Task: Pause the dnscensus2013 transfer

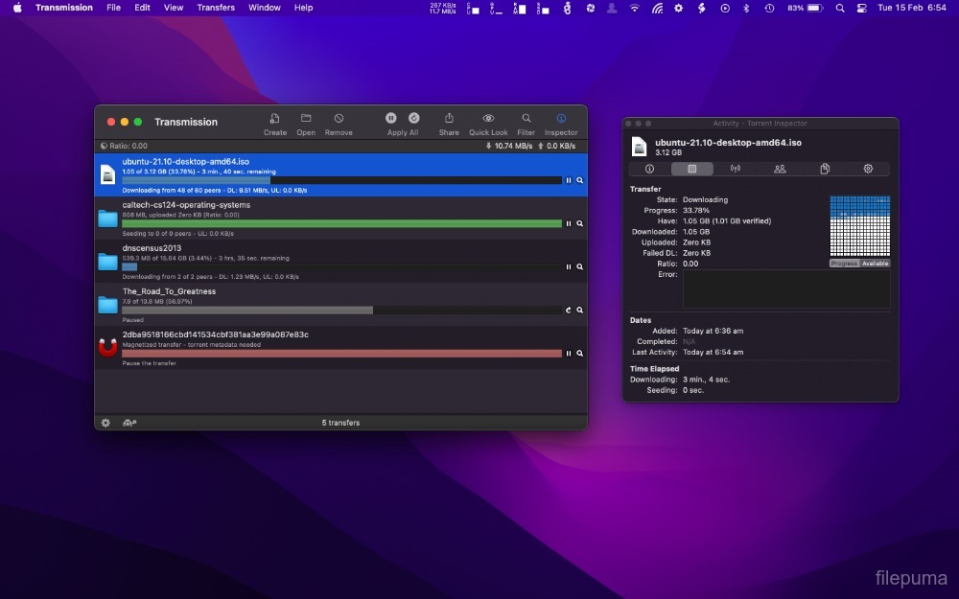Action: 568,266
